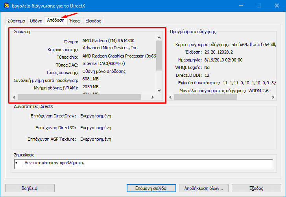
Task: Go to Επόμενη σελίδα
Action: tap(151, 188)
